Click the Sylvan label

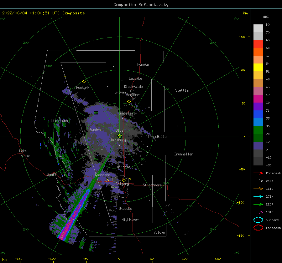(120, 92)
